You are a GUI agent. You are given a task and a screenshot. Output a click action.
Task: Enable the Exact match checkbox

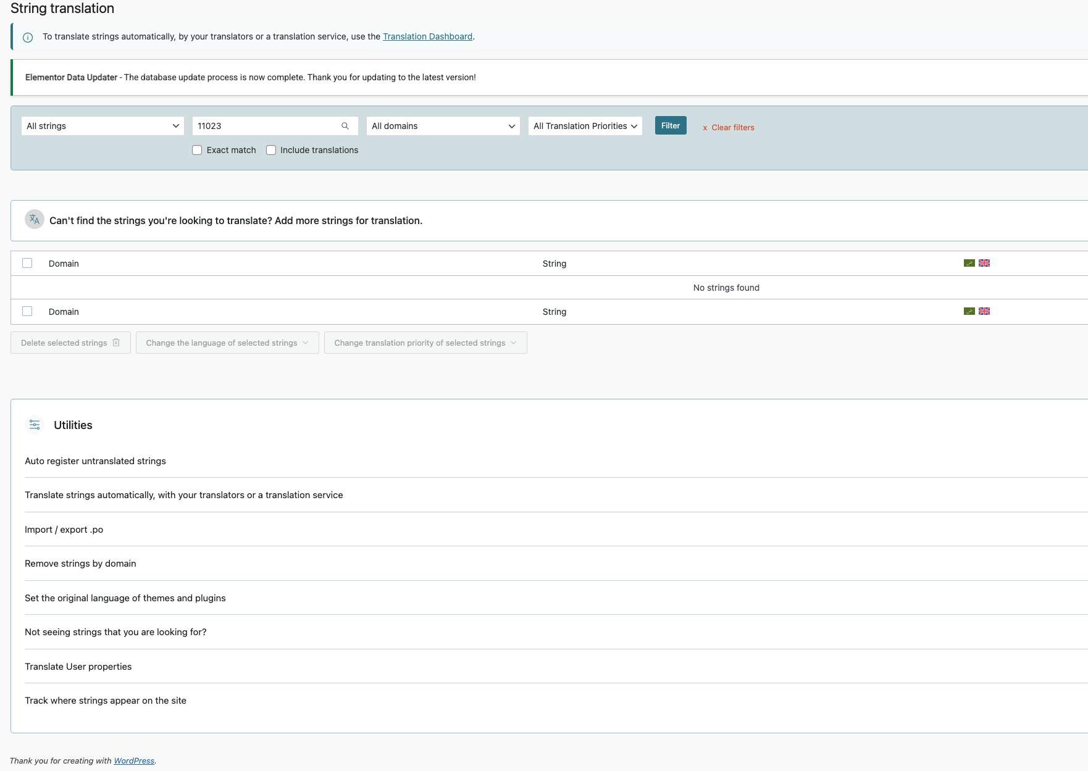197,150
